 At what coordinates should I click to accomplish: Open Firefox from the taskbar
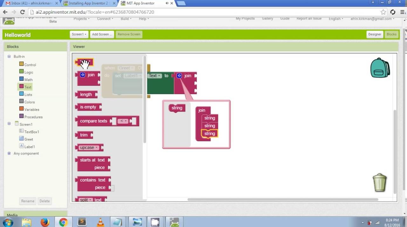(45, 222)
